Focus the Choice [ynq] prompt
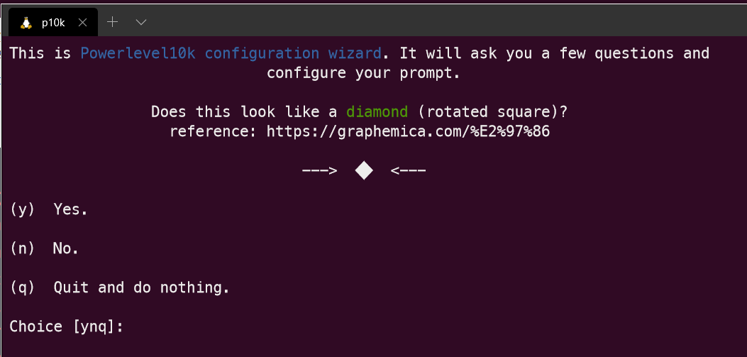 click(x=67, y=326)
